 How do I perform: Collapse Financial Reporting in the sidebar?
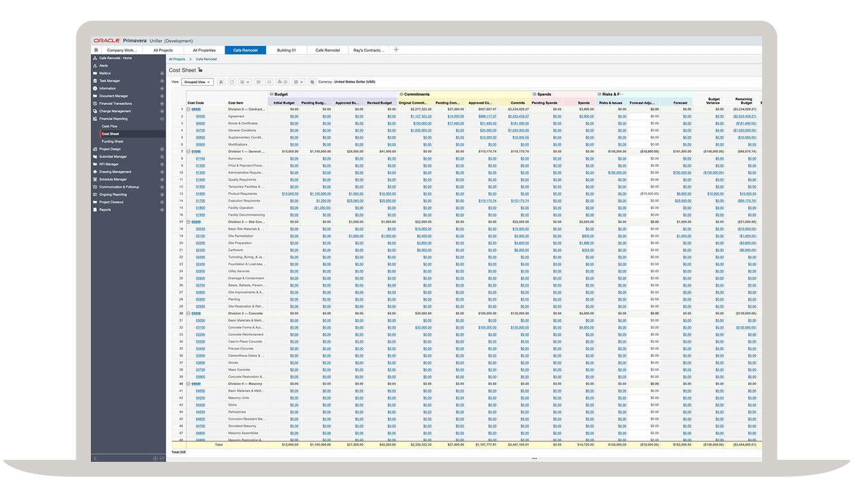(x=162, y=119)
